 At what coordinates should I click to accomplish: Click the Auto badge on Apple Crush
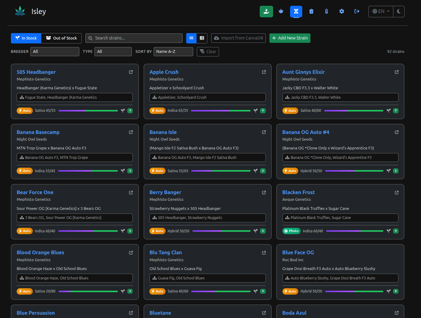pyautogui.click(x=157, y=111)
